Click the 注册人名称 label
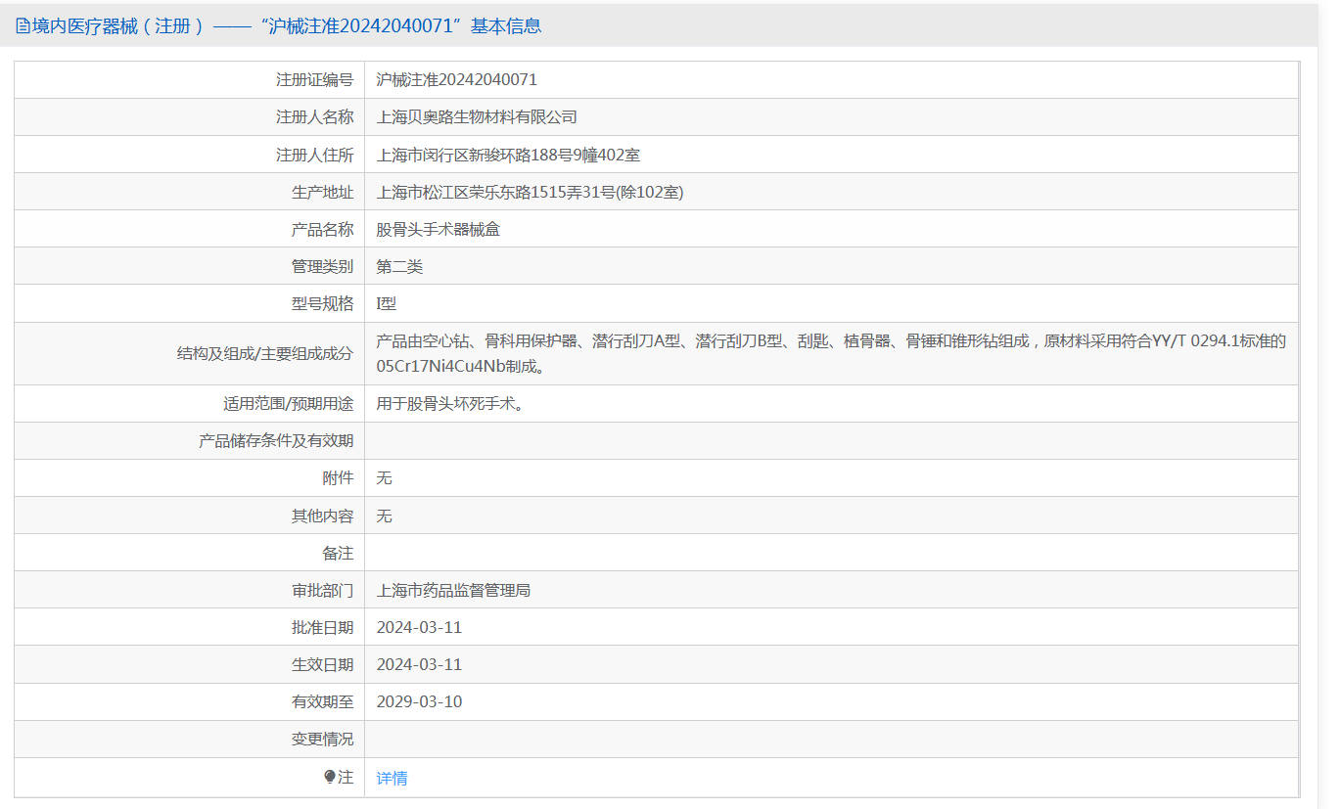 tap(314, 117)
